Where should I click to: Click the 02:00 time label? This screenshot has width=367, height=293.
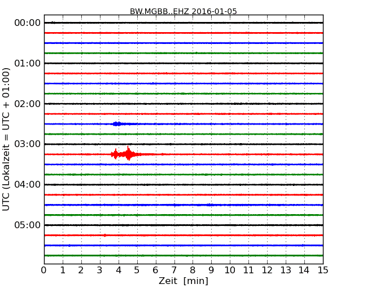click(28, 104)
